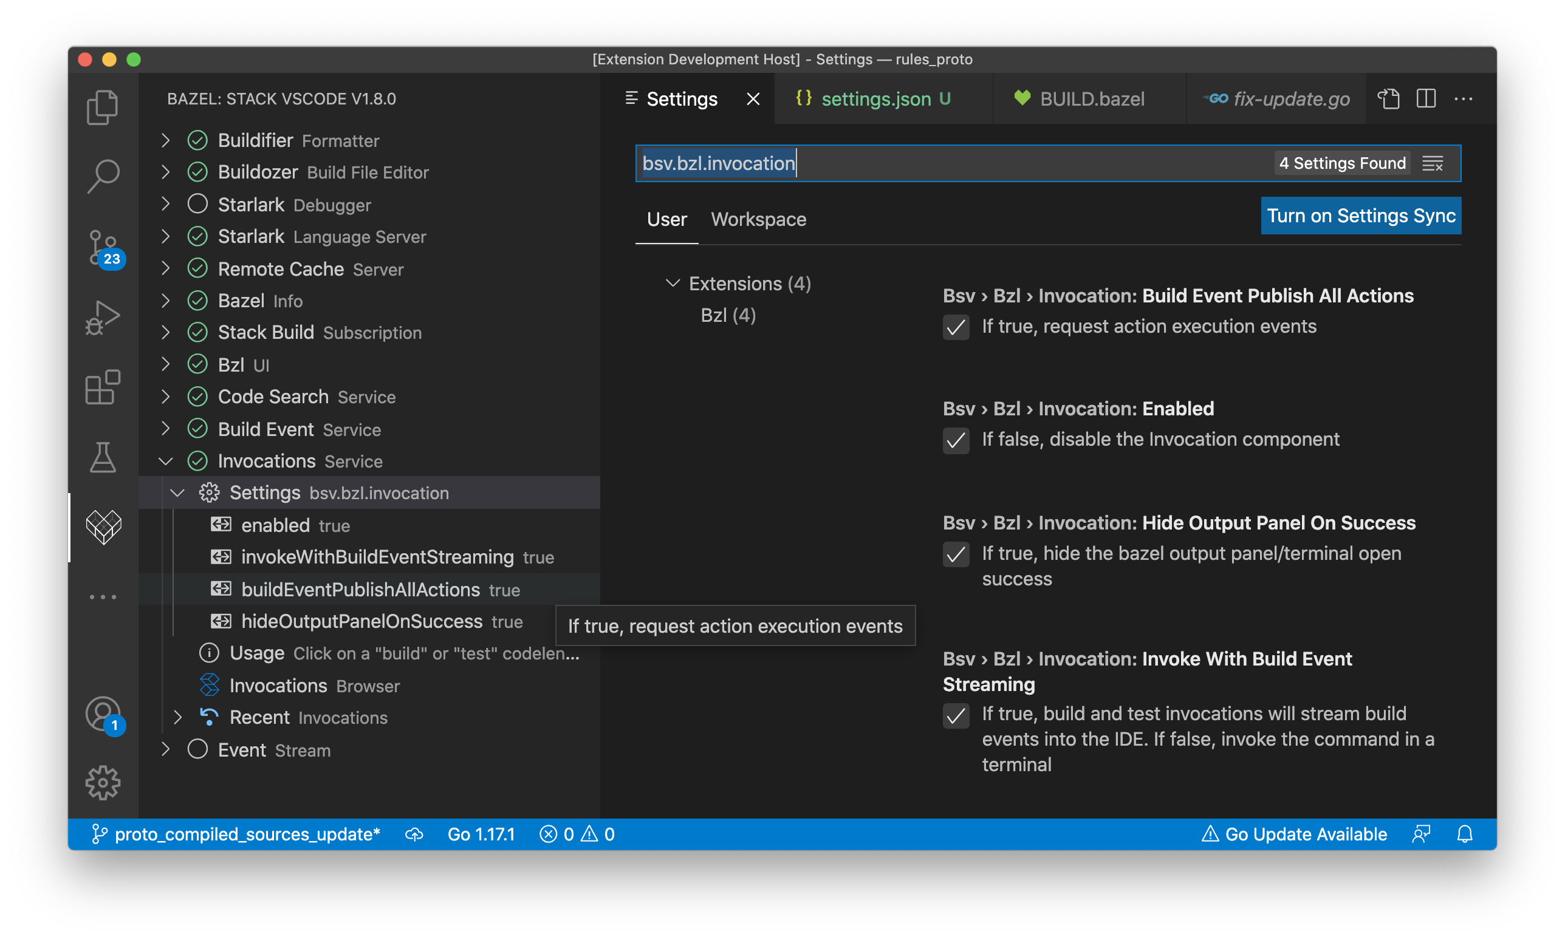
Task: Open Source Control showing 23 changes
Action: pos(102,247)
